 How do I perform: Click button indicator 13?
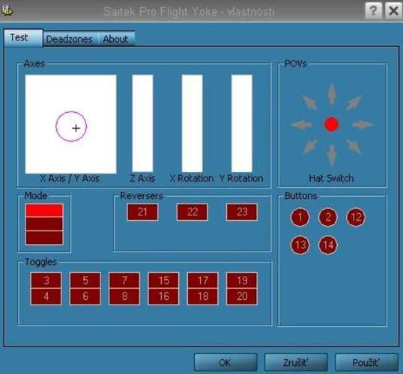(x=300, y=245)
